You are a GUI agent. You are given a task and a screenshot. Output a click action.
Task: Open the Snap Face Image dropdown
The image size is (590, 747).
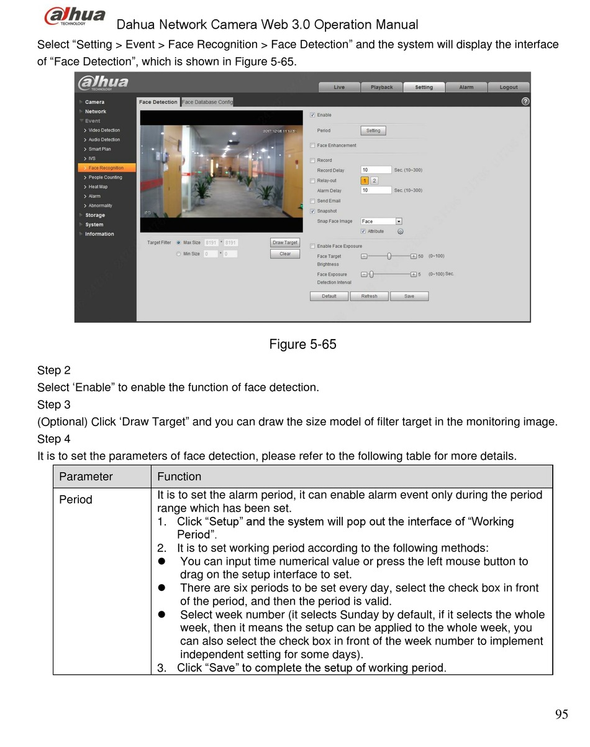[x=381, y=221]
